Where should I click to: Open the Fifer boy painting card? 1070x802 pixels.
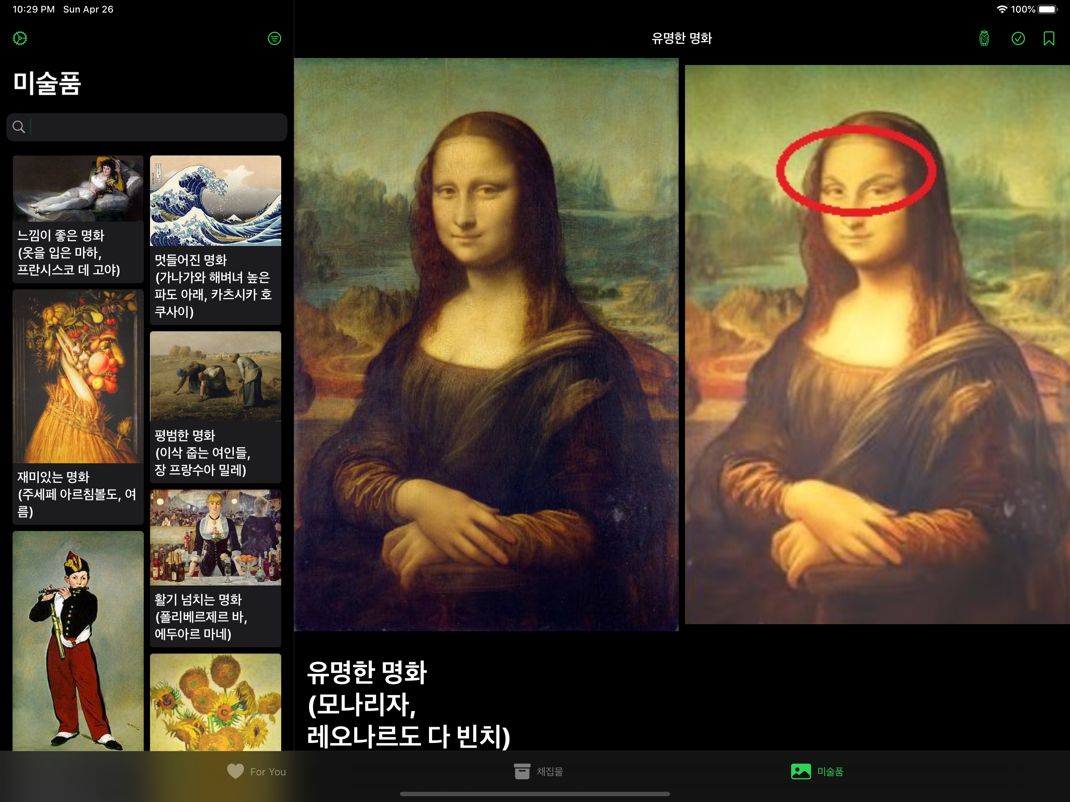(78, 641)
